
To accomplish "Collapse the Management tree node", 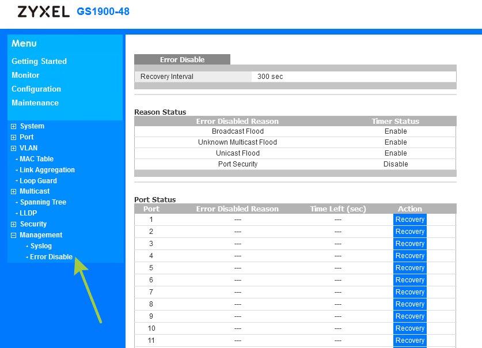I will [x=13, y=236].
